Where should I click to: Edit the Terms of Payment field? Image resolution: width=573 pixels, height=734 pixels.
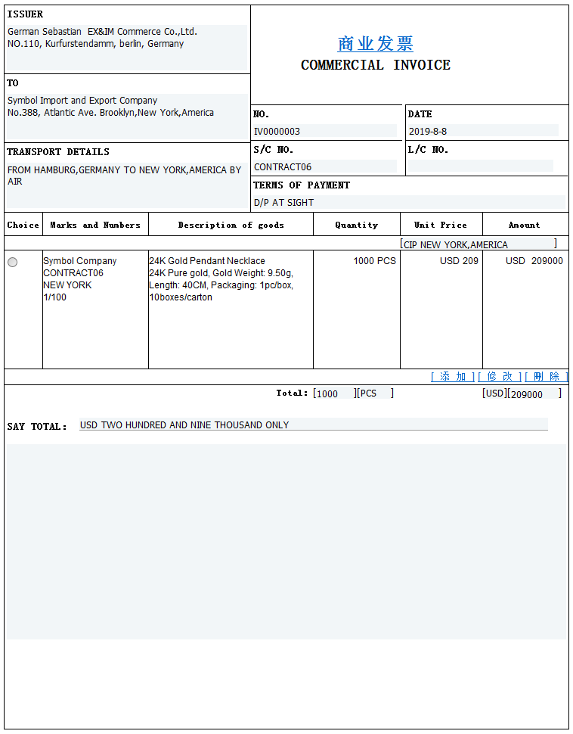(x=408, y=202)
